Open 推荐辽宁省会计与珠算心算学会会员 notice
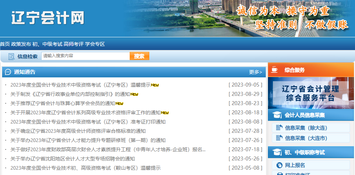The image size is (355, 175). [63, 103]
